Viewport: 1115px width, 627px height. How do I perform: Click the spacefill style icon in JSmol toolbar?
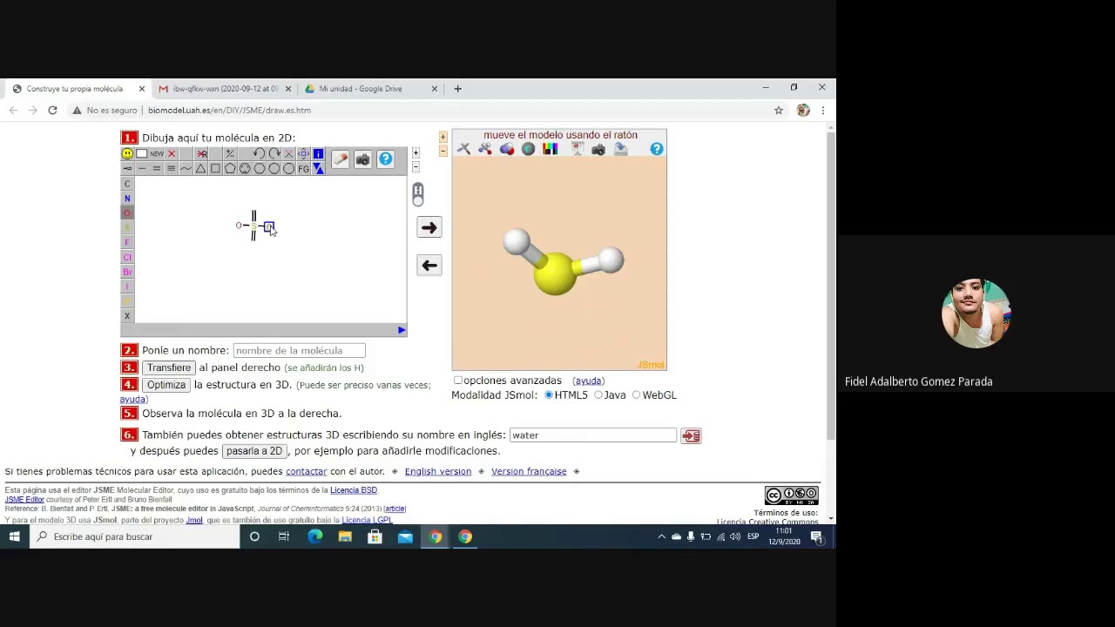(507, 149)
